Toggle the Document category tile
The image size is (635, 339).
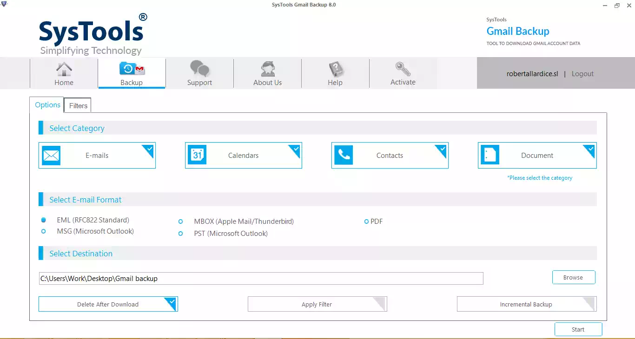click(537, 156)
